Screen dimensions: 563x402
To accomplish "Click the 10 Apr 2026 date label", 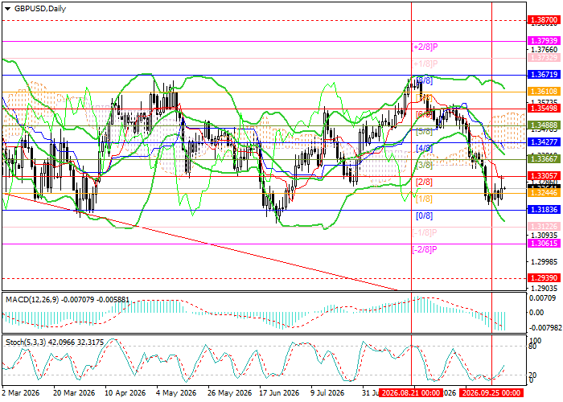I will click(125, 393).
